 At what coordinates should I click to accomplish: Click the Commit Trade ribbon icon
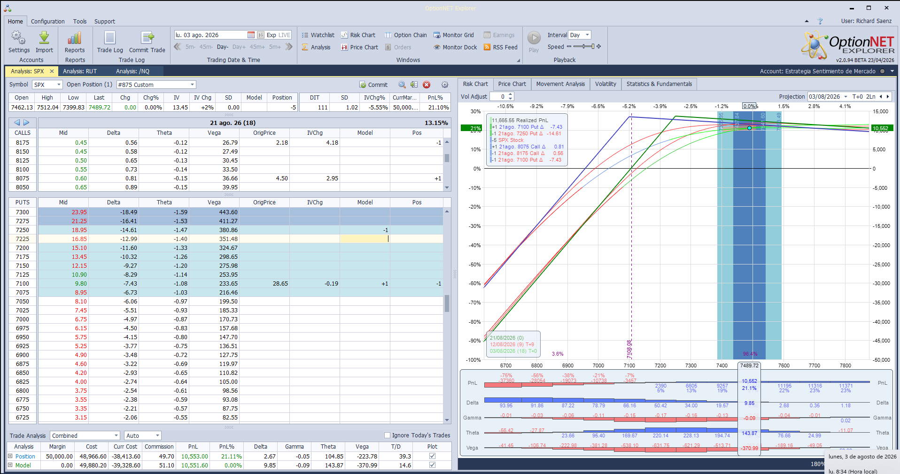[x=147, y=42]
